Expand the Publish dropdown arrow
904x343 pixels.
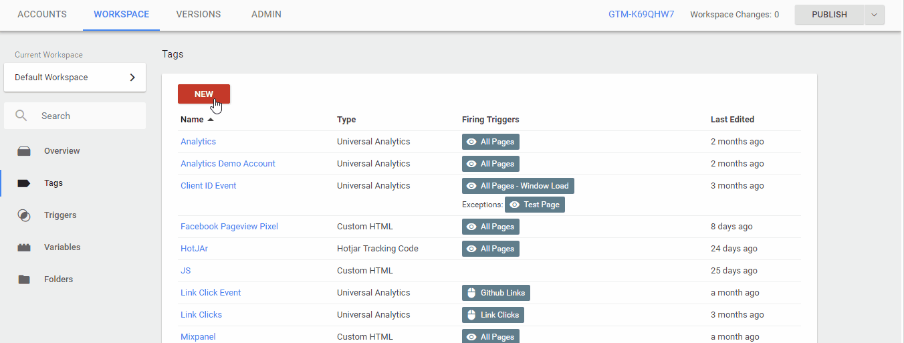[x=874, y=15]
